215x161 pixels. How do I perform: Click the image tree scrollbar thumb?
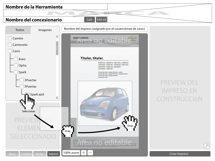click(x=57, y=48)
